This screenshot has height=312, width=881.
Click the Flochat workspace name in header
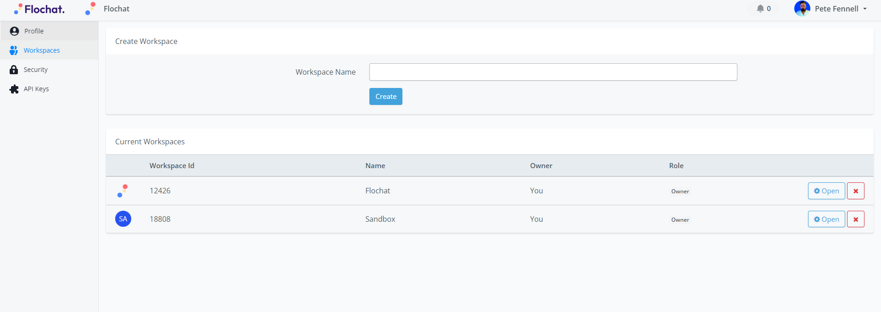(117, 9)
